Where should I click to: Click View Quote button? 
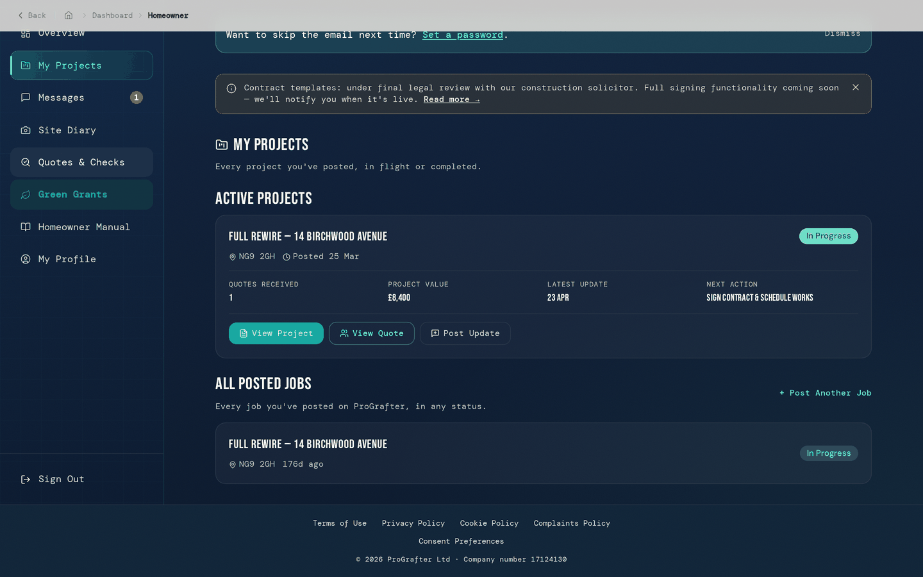pos(372,333)
